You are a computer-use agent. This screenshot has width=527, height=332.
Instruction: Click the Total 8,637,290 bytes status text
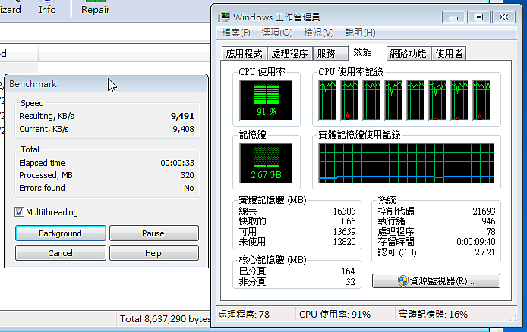click(165, 318)
